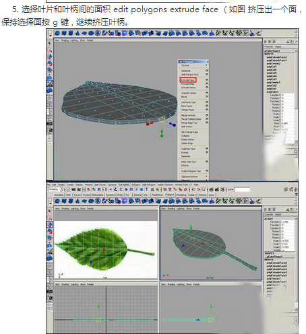Switch to Rendering shelf tab

[x=181, y=195]
